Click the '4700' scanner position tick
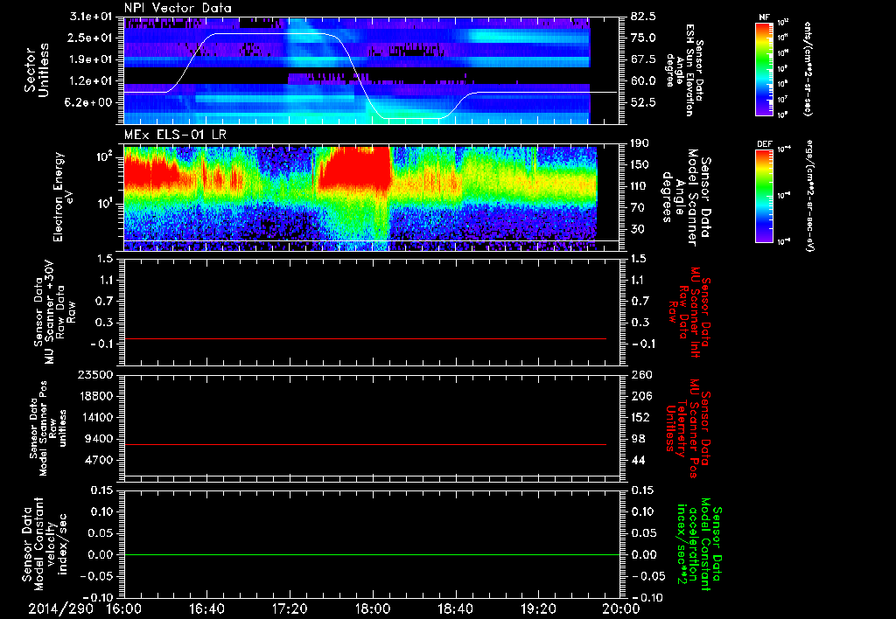 [100, 460]
